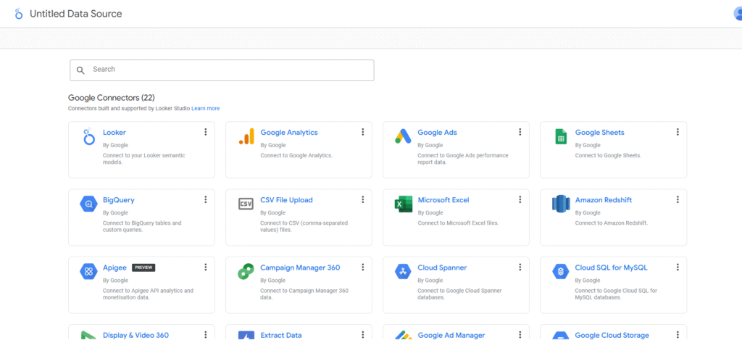Viewport: 742px width, 340px height.
Task: Choose the Microsoft Excel connector title
Action: click(x=443, y=200)
